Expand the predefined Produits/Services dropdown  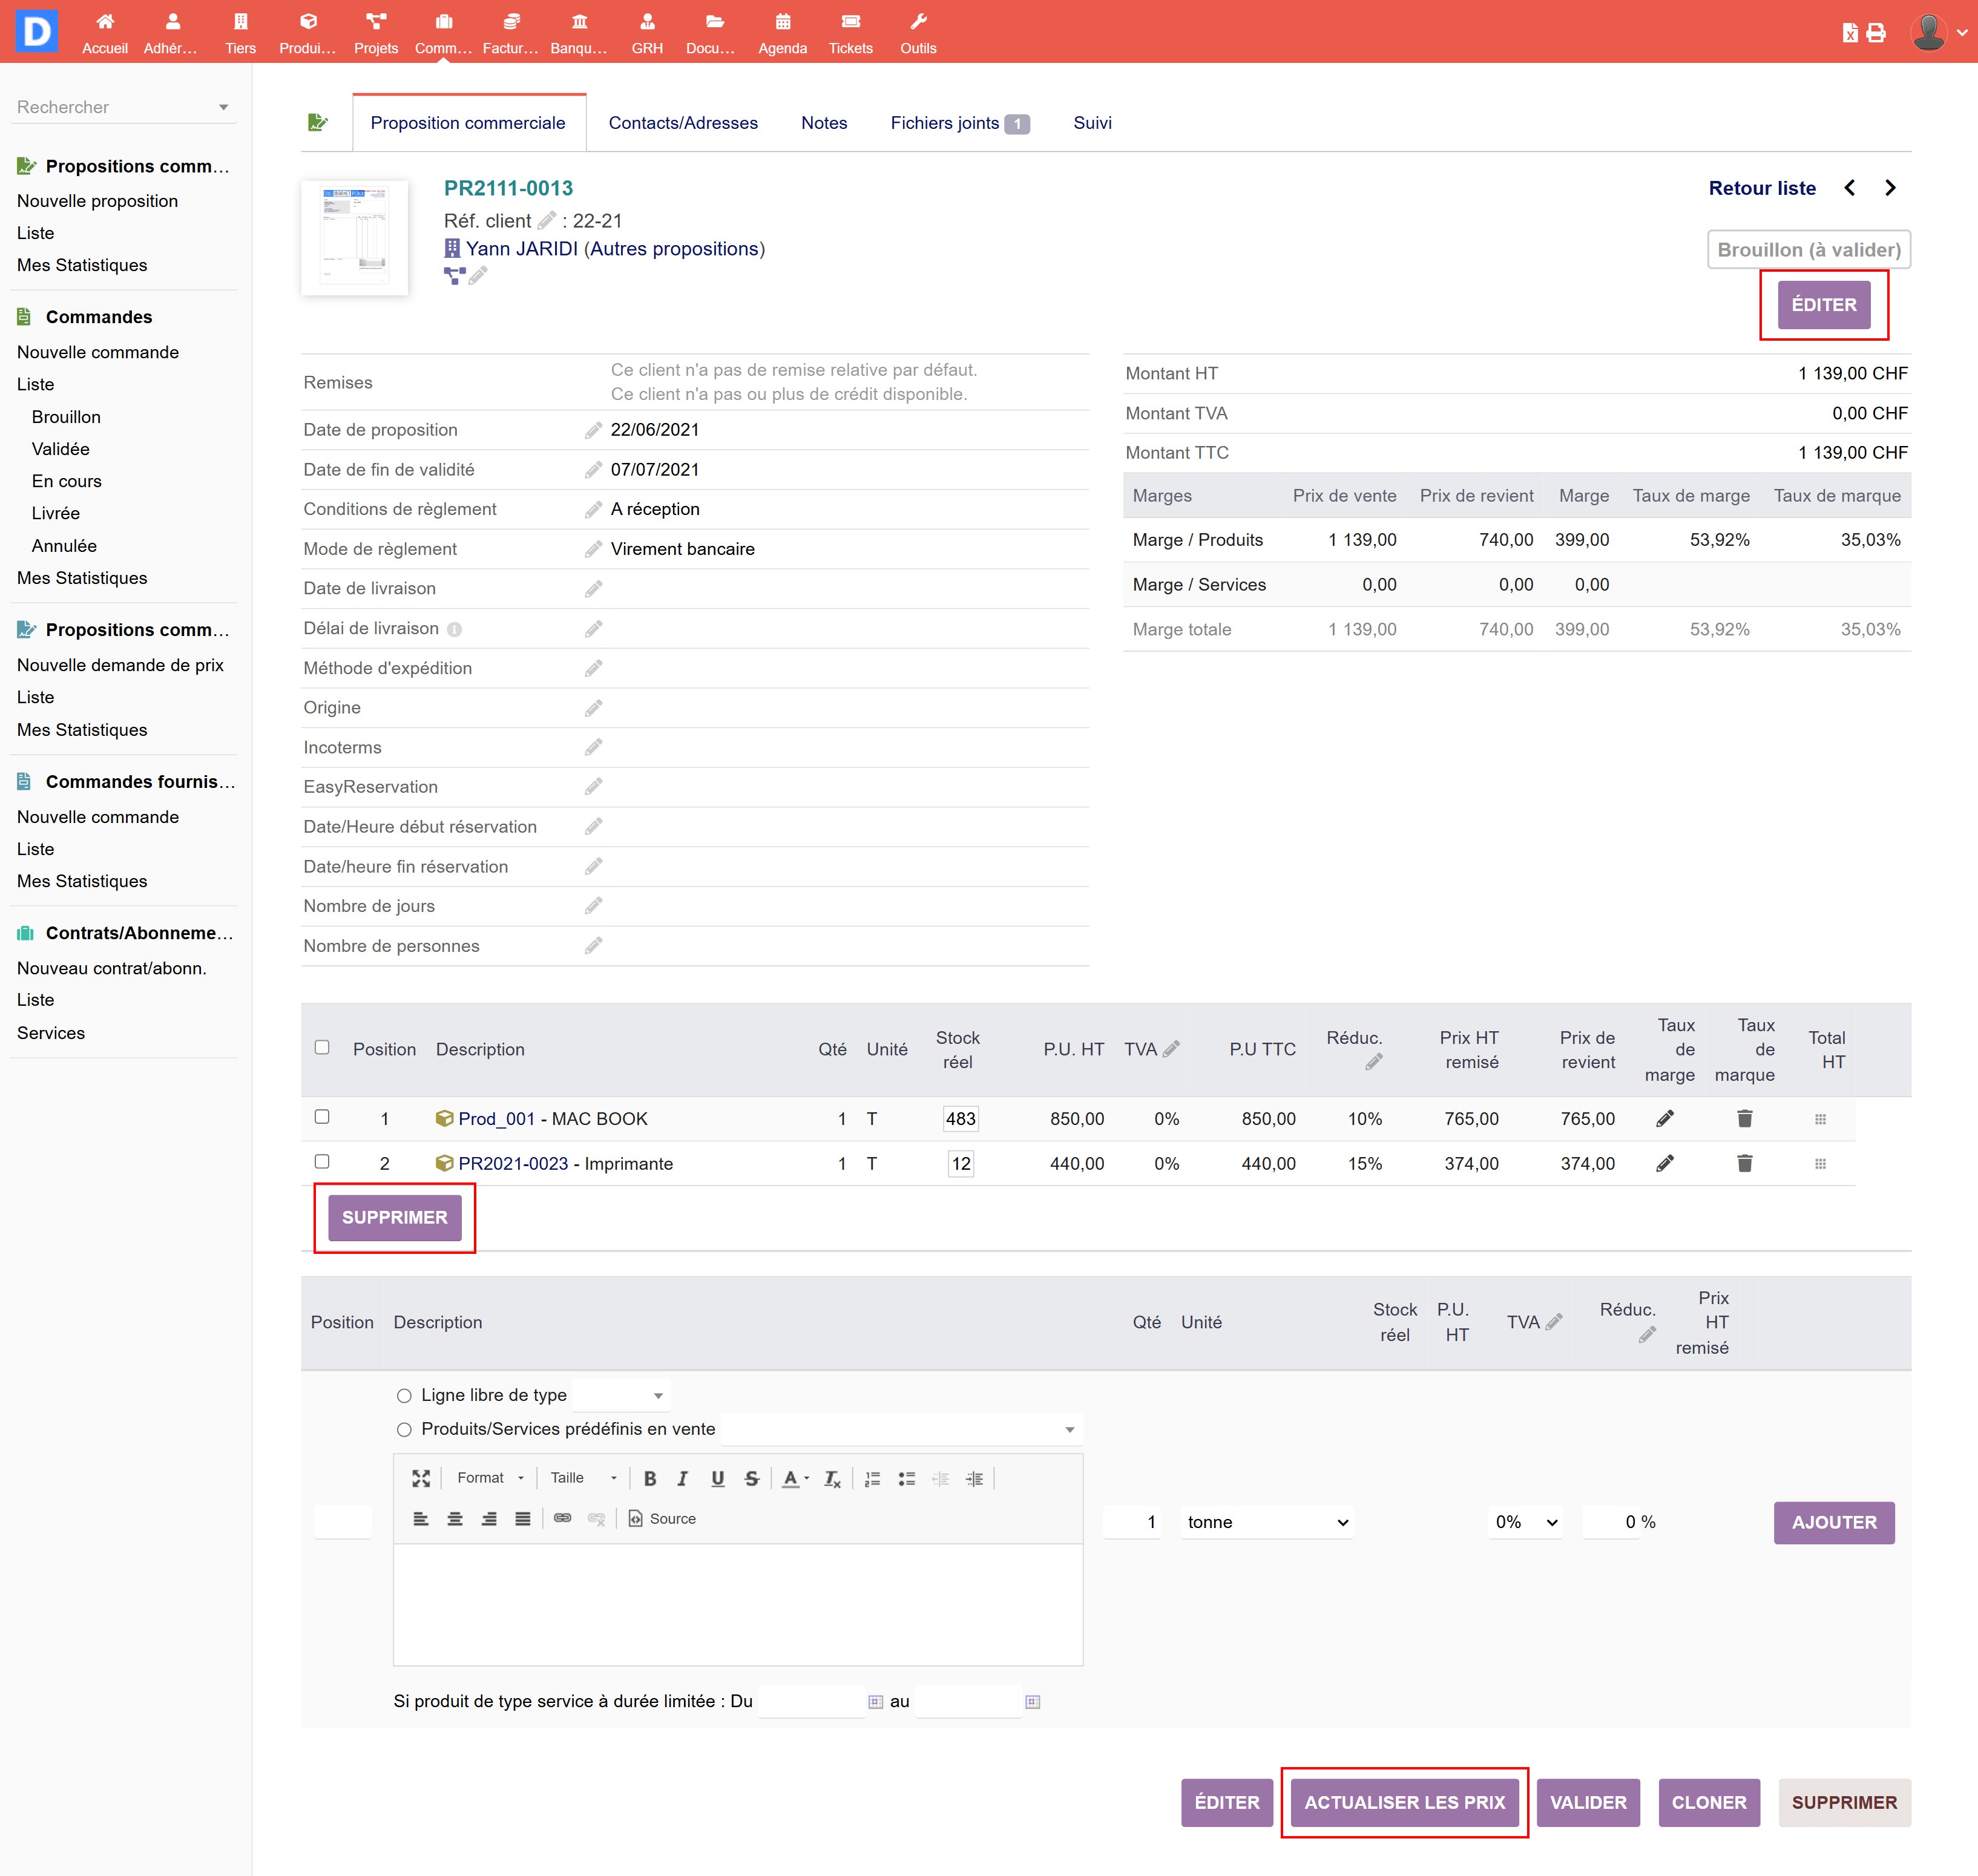point(900,1429)
